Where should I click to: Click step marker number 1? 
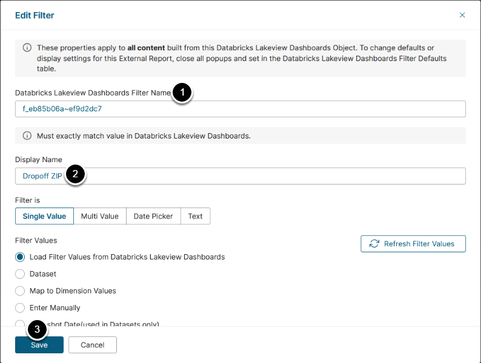pyautogui.click(x=182, y=93)
